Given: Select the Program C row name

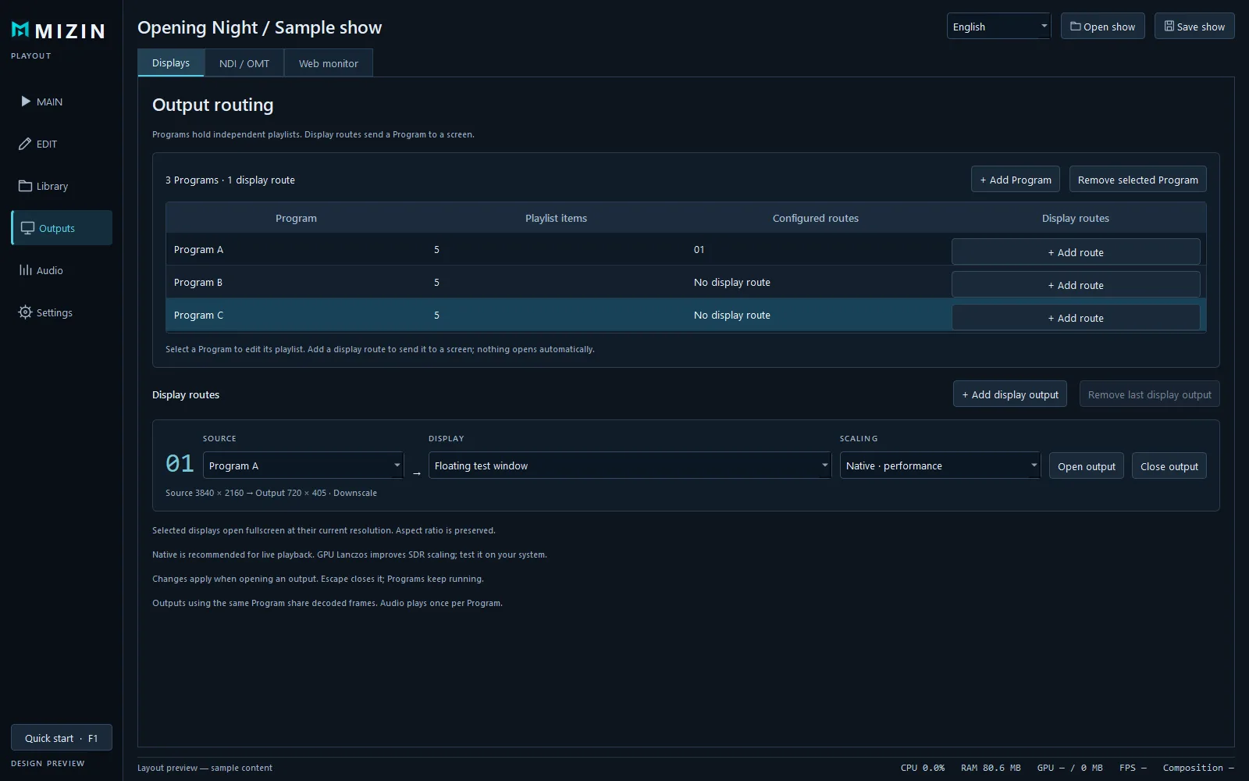Looking at the screenshot, I should pos(198,316).
